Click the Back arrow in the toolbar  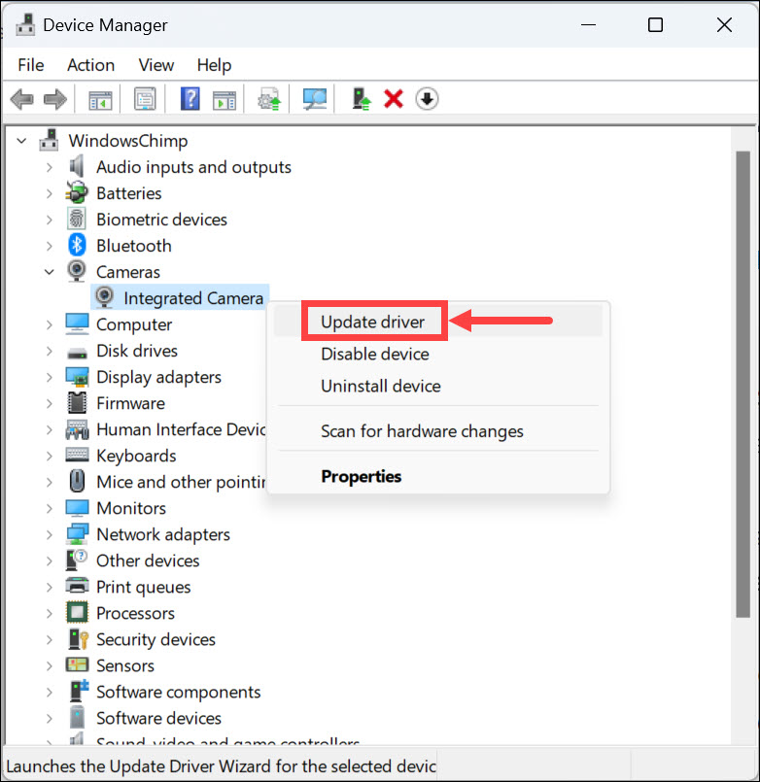tap(21, 99)
